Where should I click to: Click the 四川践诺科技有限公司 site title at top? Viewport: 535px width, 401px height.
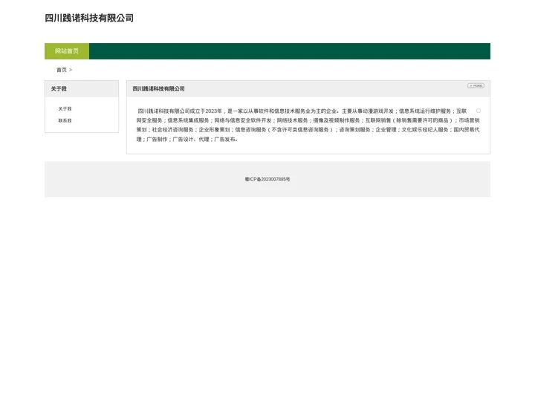coord(89,18)
